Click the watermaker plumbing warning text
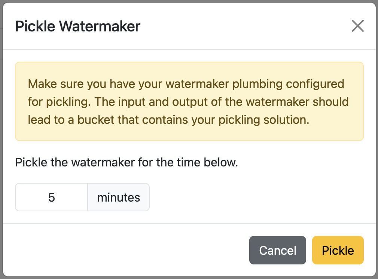This screenshot has width=378, height=279. click(189, 101)
